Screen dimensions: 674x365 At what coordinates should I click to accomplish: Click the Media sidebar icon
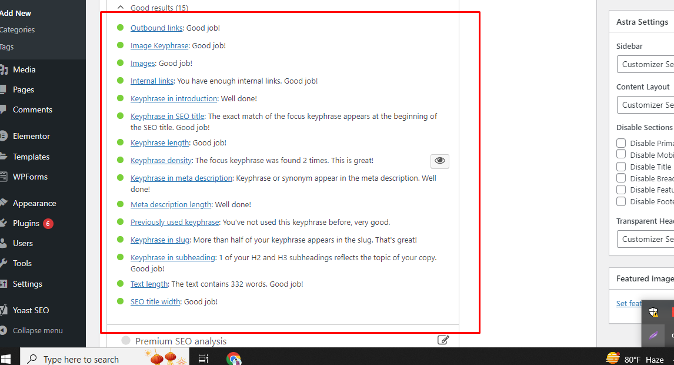(4, 69)
